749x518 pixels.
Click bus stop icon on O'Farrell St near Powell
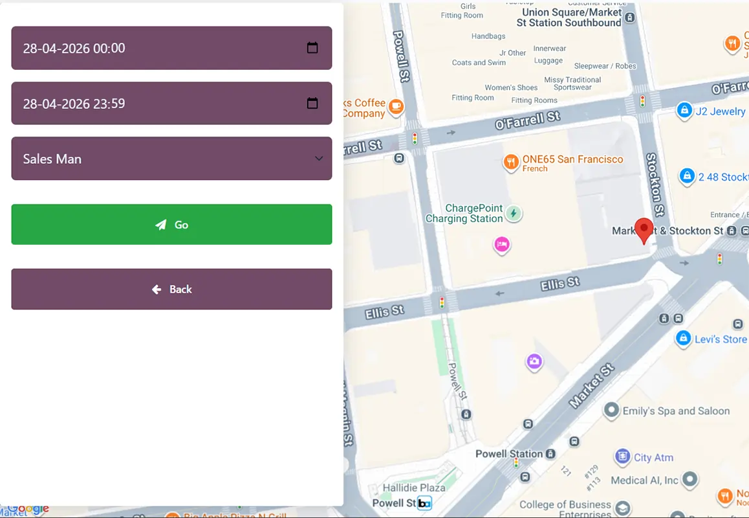point(399,158)
